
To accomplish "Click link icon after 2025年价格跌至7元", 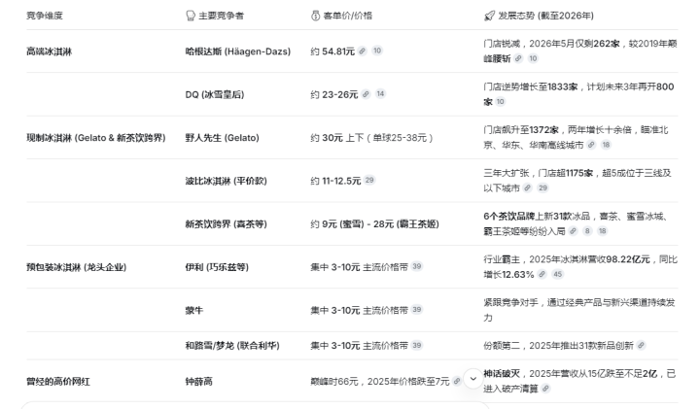I will tap(457, 382).
